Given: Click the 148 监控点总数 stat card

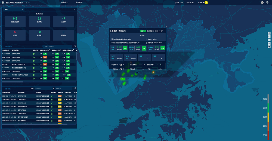Looking at the screenshot, I should tap(15, 20).
